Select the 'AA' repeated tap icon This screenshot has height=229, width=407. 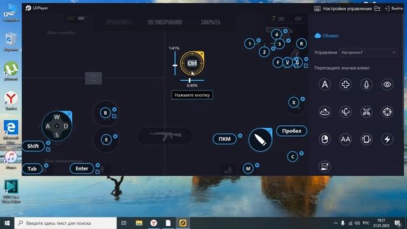point(345,139)
